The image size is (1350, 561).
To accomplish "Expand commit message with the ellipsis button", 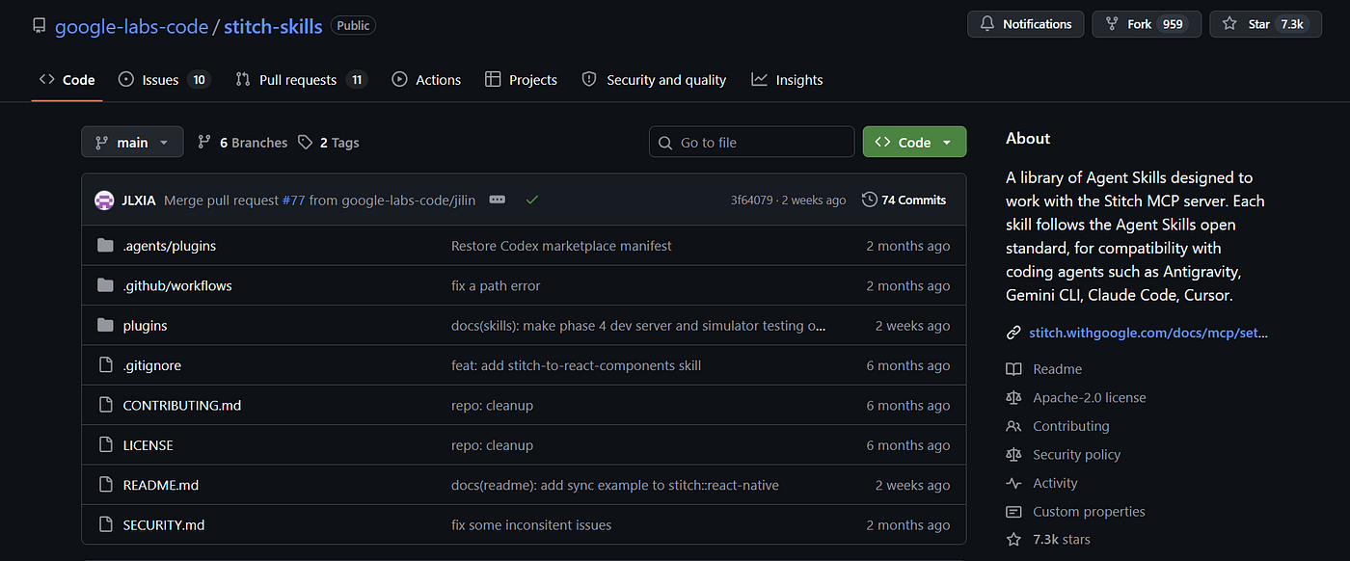I will (x=498, y=200).
